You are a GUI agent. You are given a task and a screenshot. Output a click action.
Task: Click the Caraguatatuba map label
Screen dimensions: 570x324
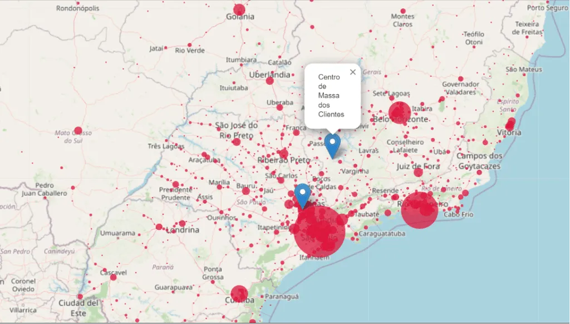[x=382, y=233]
